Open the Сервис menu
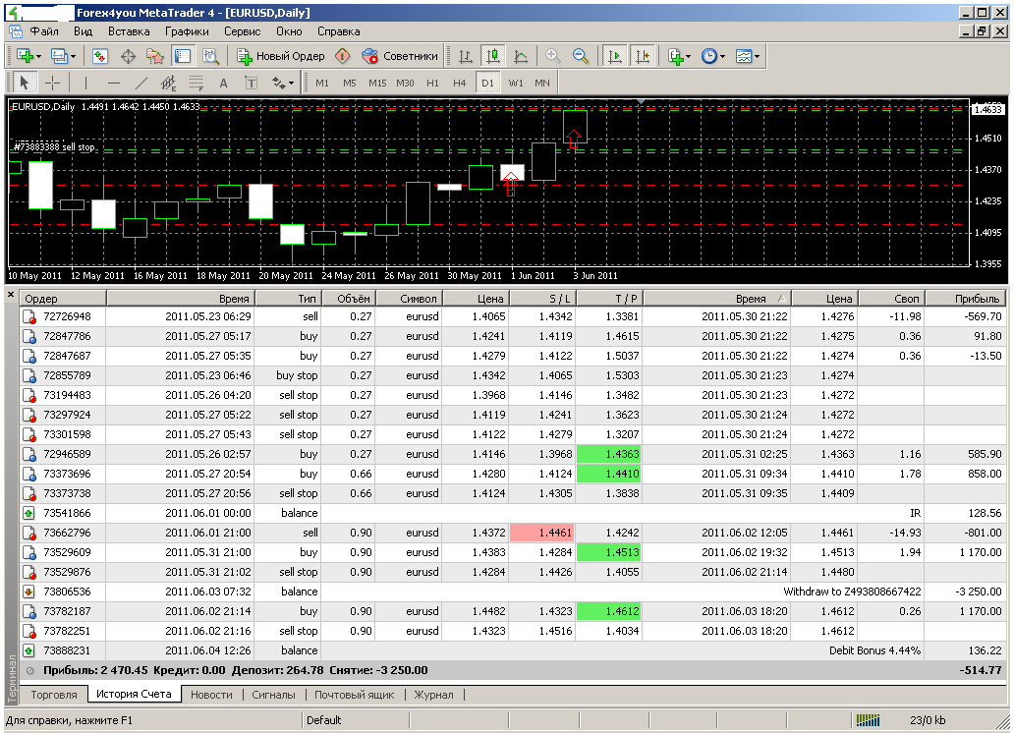Viewport: 1014px width, 733px height. [242, 31]
